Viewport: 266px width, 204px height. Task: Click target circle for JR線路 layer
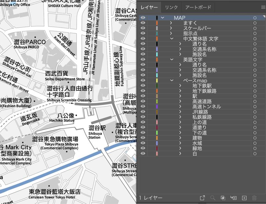click(x=255, y=112)
